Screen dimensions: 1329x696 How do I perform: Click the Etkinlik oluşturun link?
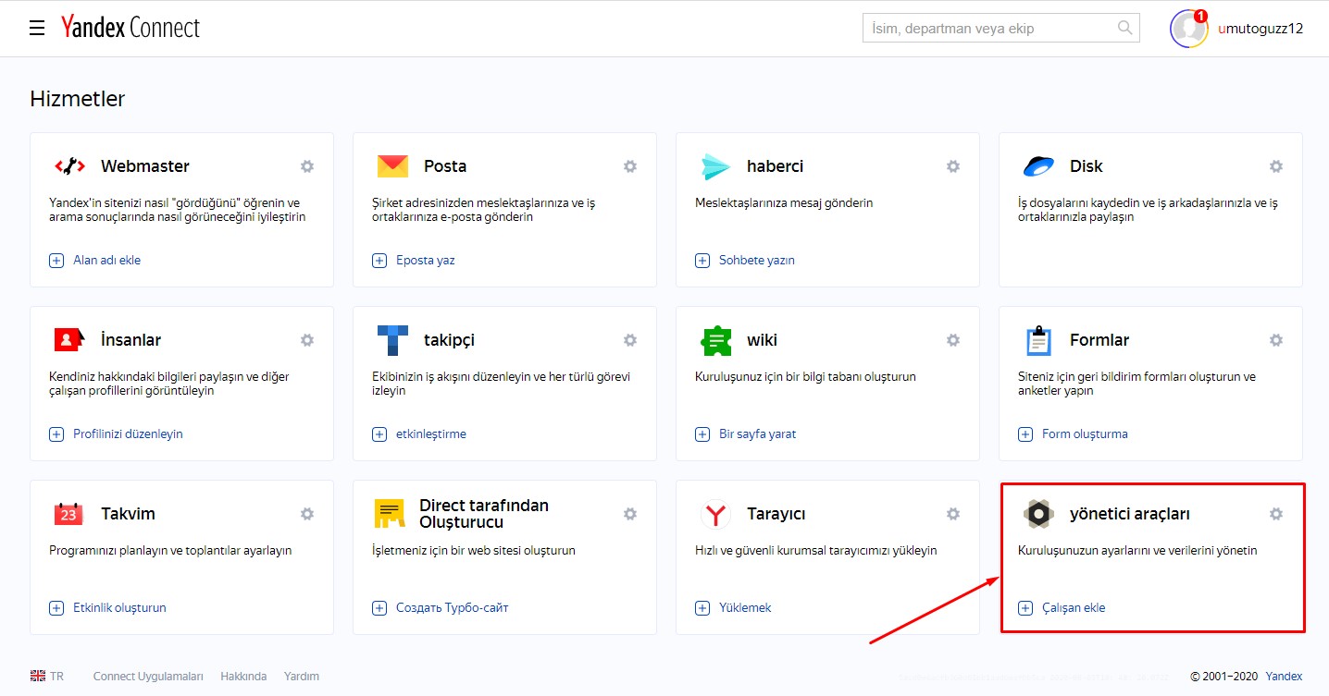click(x=119, y=608)
